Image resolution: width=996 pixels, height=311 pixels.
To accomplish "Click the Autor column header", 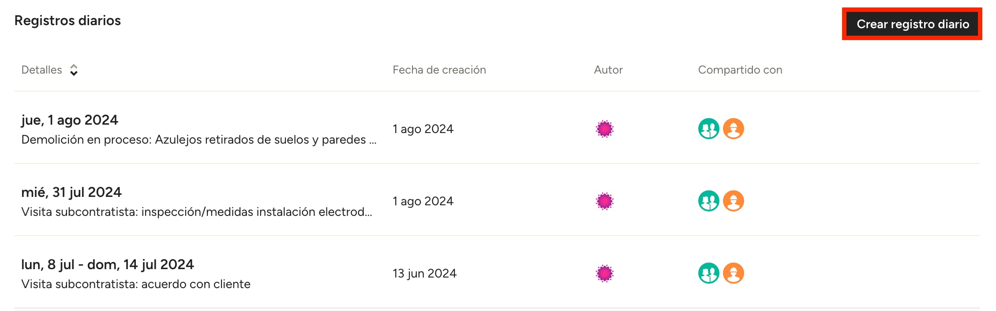I will point(608,70).
